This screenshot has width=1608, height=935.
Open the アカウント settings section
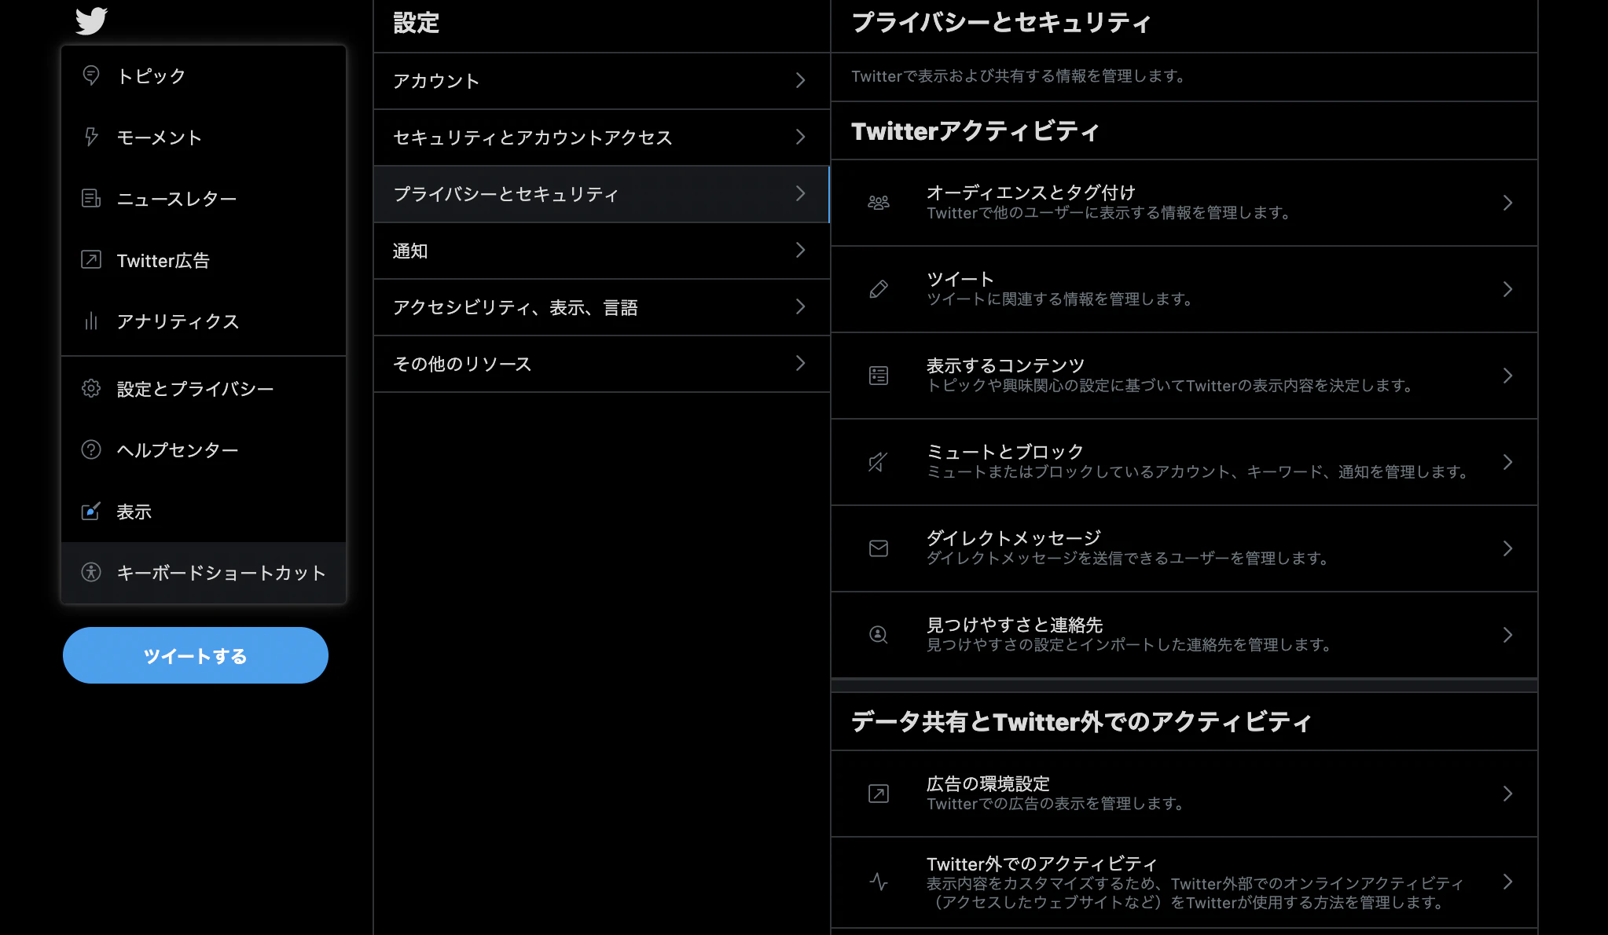click(x=602, y=80)
